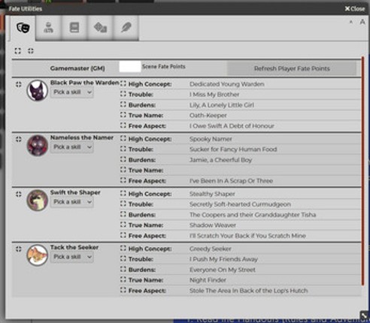
Task: Click icon beside Swift's Free Aspect
Action: tap(123, 234)
